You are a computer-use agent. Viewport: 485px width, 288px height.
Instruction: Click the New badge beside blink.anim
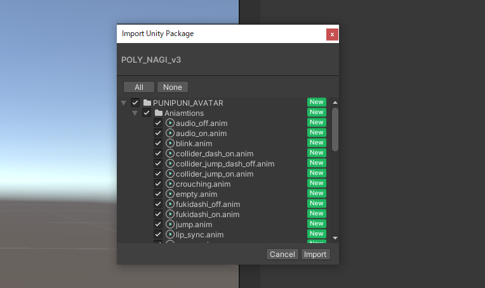(x=317, y=142)
